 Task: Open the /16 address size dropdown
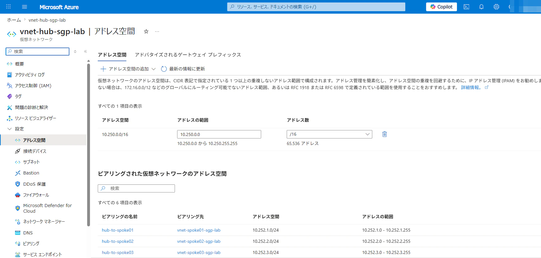point(329,134)
